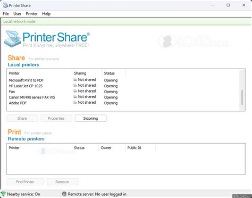
Task: Click sharing icon for Adobe PDF
Action: coord(75,102)
